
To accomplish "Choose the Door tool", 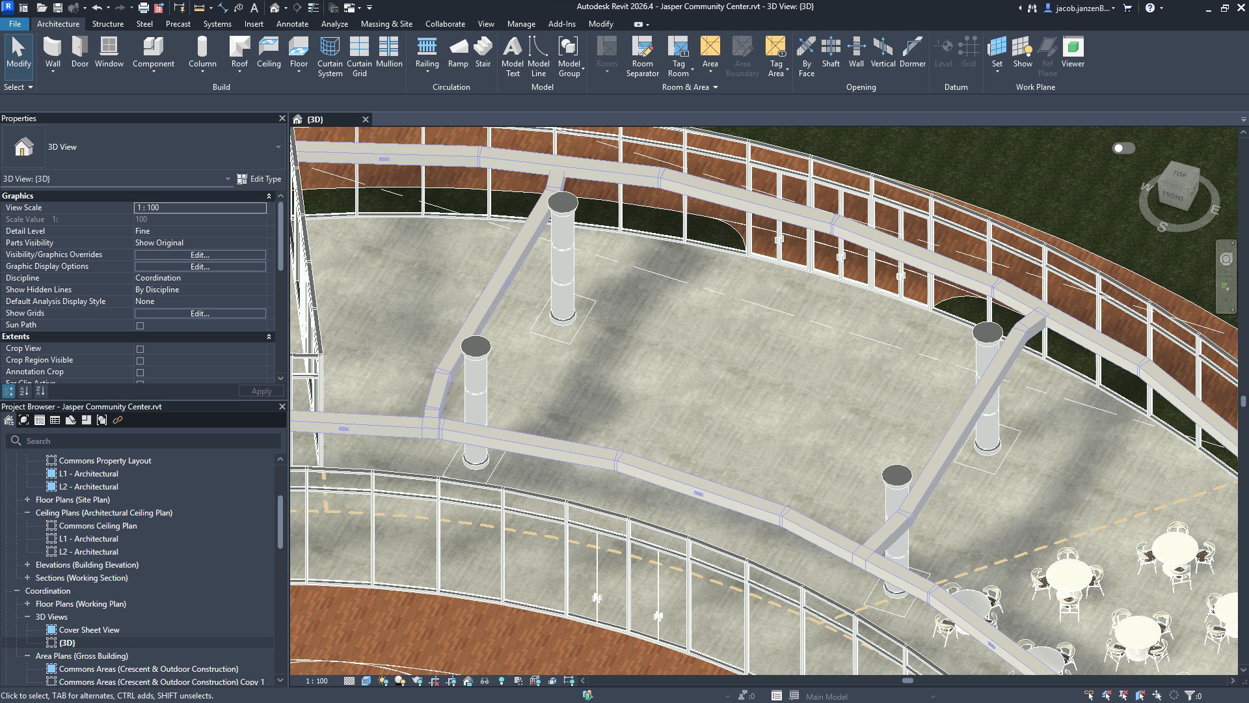I will (x=80, y=52).
